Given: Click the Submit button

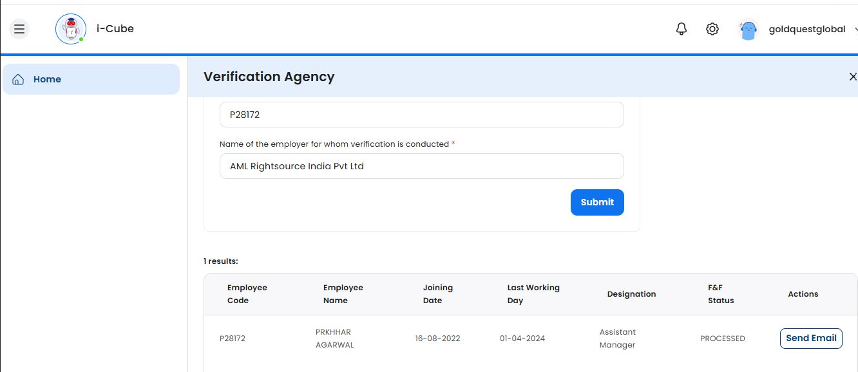Looking at the screenshot, I should [x=597, y=202].
